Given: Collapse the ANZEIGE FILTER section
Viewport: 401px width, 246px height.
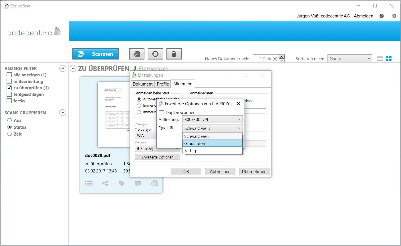Looking at the screenshot, I should pyautogui.click(x=63, y=68).
